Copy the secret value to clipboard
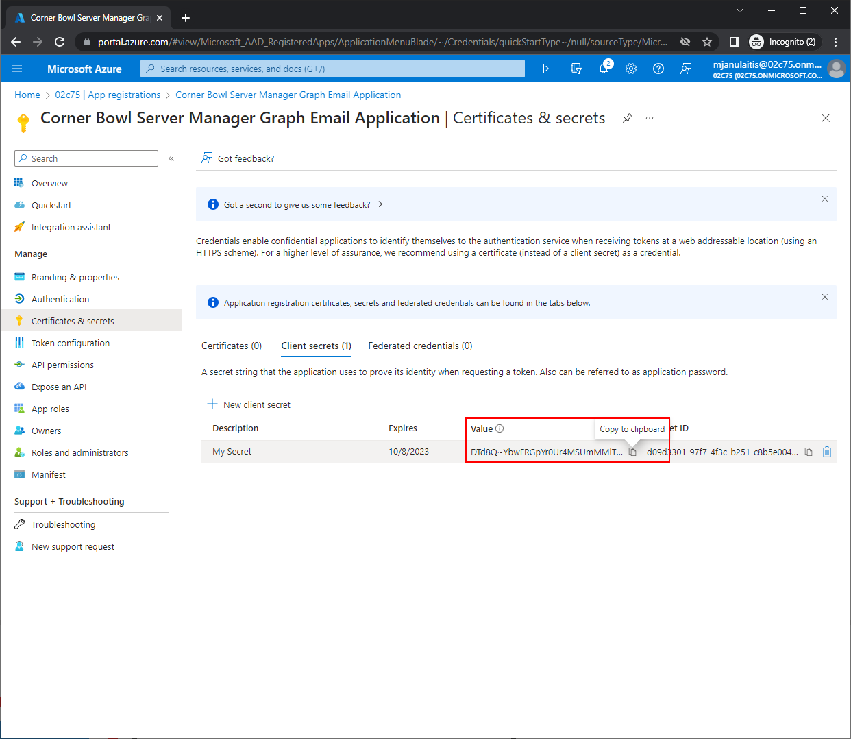This screenshot has height=739, width=851. [632, 452]
